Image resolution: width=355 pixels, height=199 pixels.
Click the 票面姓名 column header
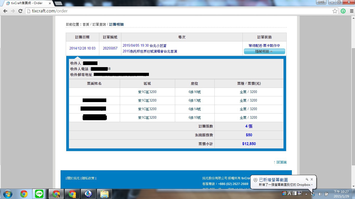pos(94,83)
